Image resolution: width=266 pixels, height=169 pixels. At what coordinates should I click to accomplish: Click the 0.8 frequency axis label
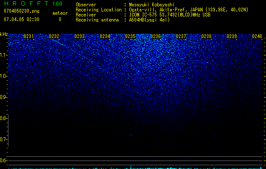click(3, 118)
